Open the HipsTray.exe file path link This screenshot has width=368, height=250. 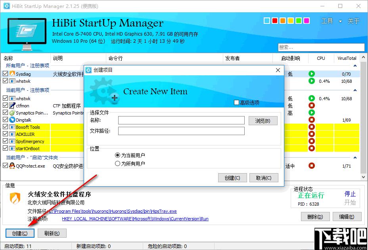(113, 211)
